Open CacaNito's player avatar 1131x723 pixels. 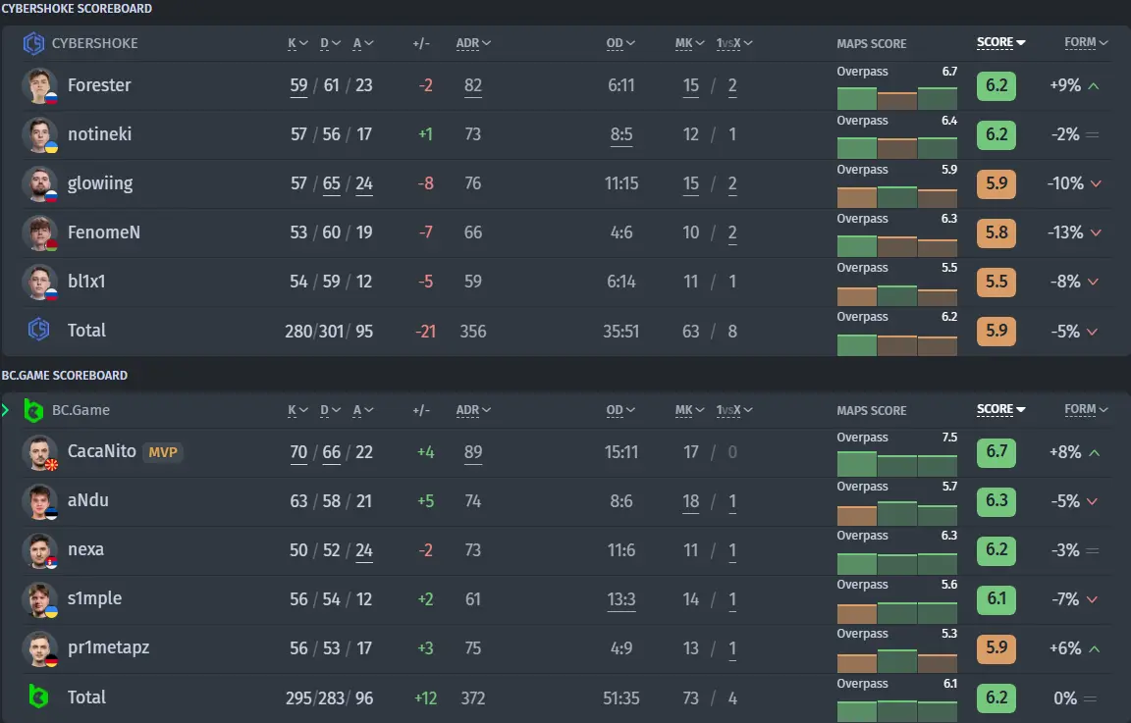(x=39, y=452)
